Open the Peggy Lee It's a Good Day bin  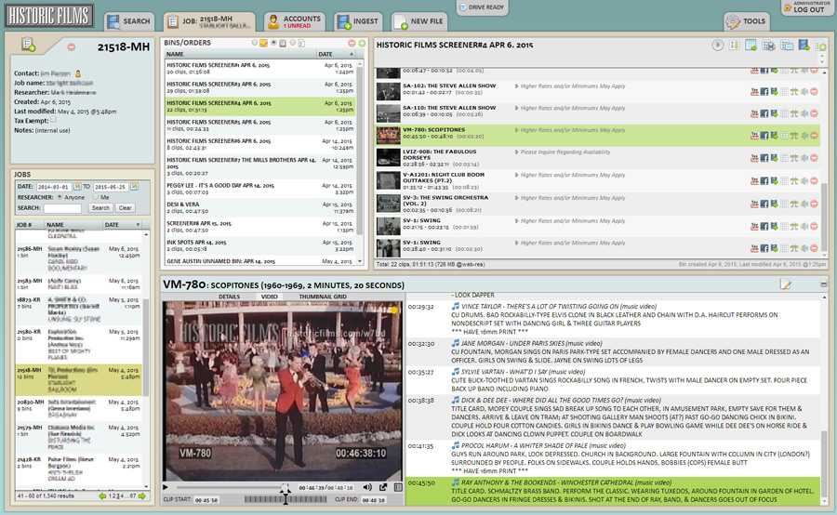[260, 189]
